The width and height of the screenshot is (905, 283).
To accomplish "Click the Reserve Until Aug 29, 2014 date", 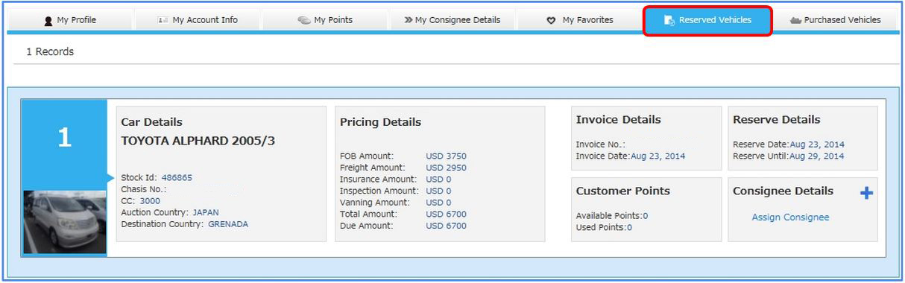I will 817,156.
